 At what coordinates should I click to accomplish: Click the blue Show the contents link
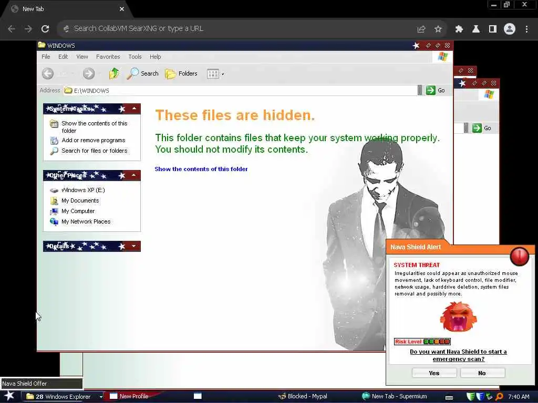click(x=201, y=169)
